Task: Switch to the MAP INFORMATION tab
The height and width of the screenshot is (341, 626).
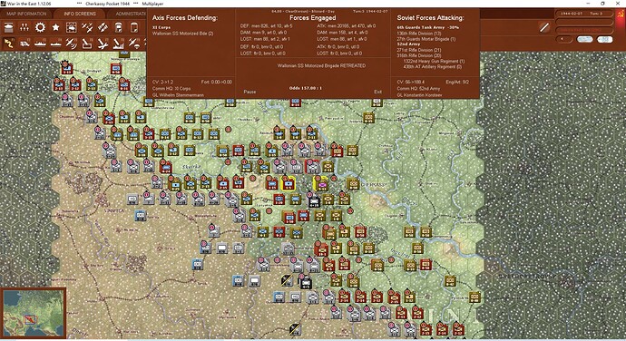Action: (26, 14)
